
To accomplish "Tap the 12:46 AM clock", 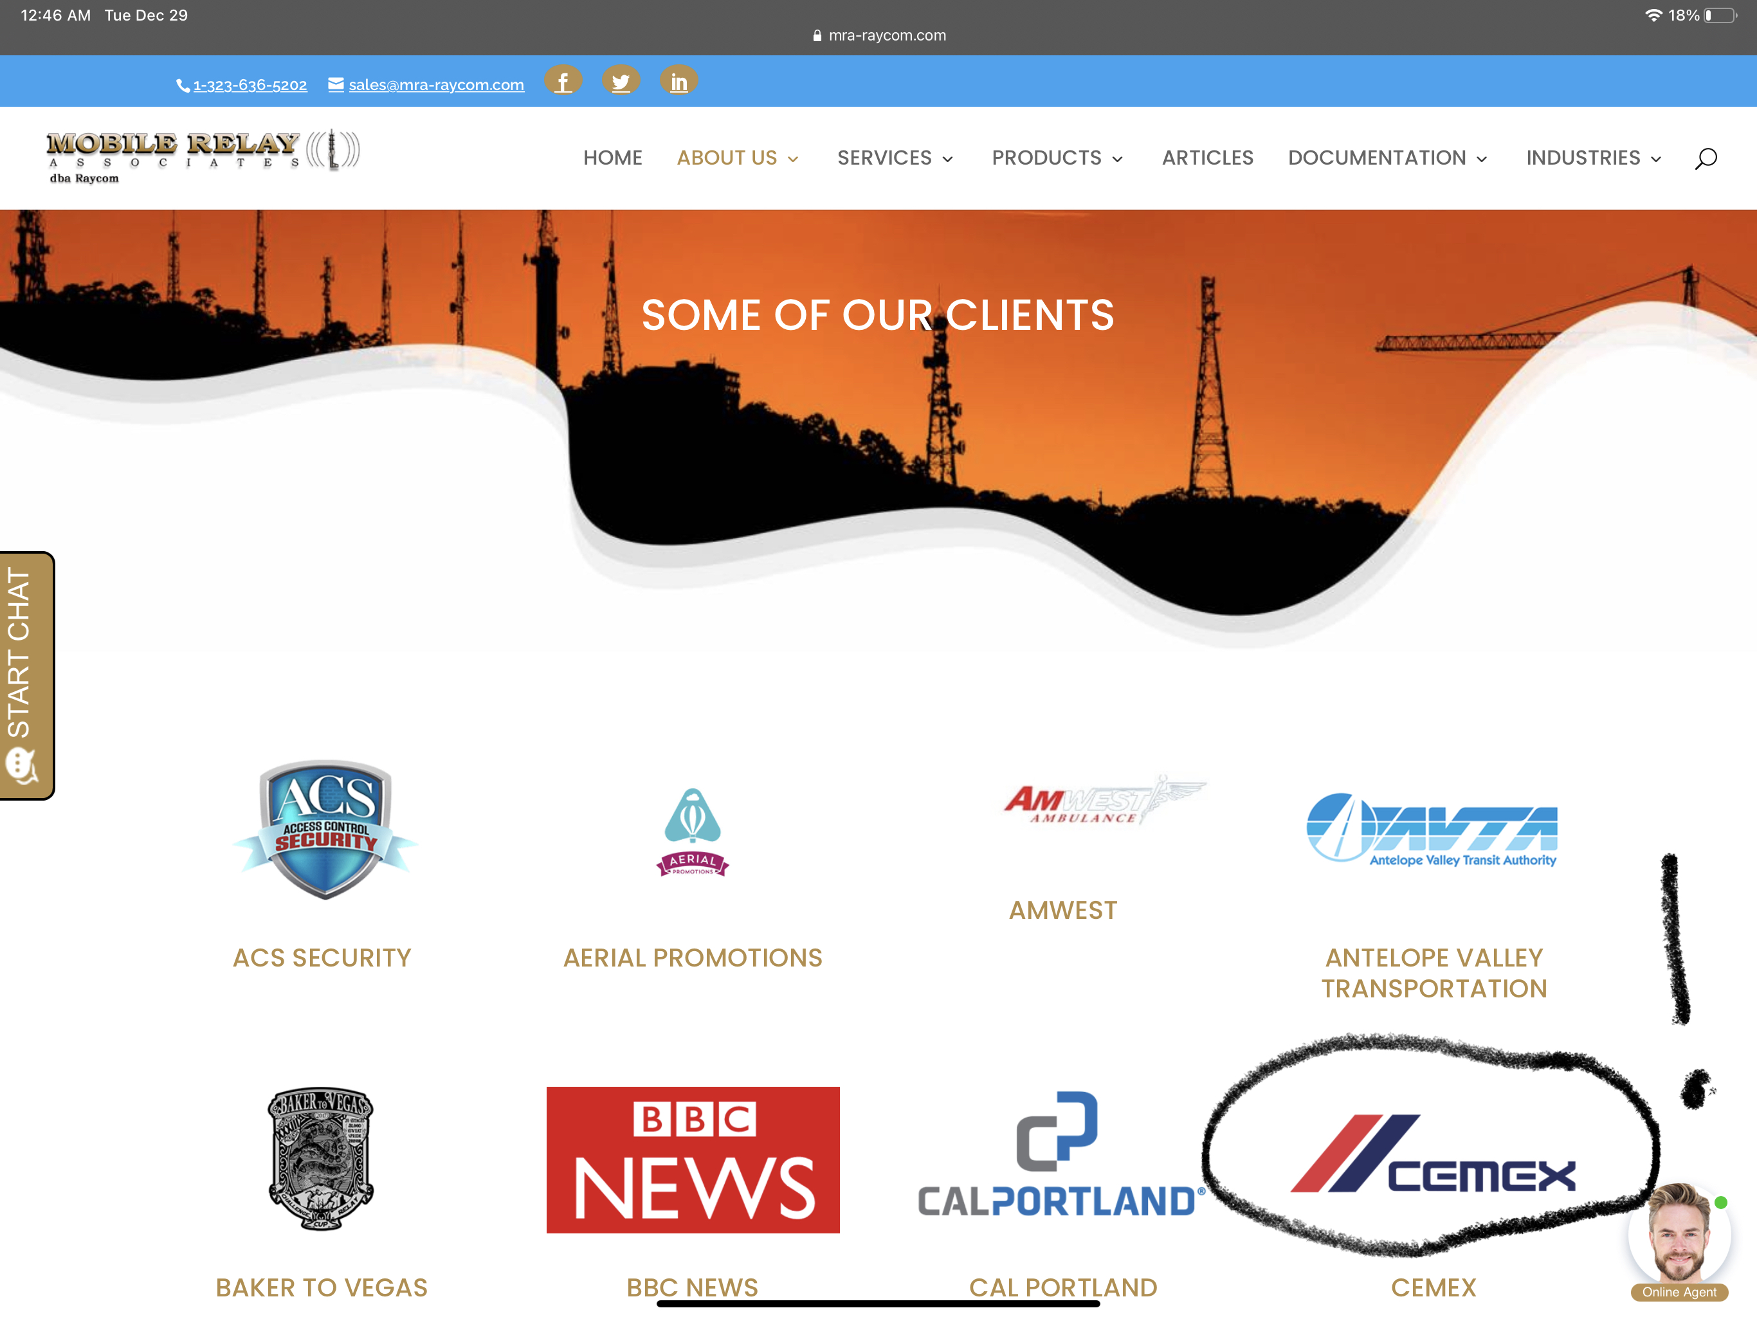I will (55, 15).
